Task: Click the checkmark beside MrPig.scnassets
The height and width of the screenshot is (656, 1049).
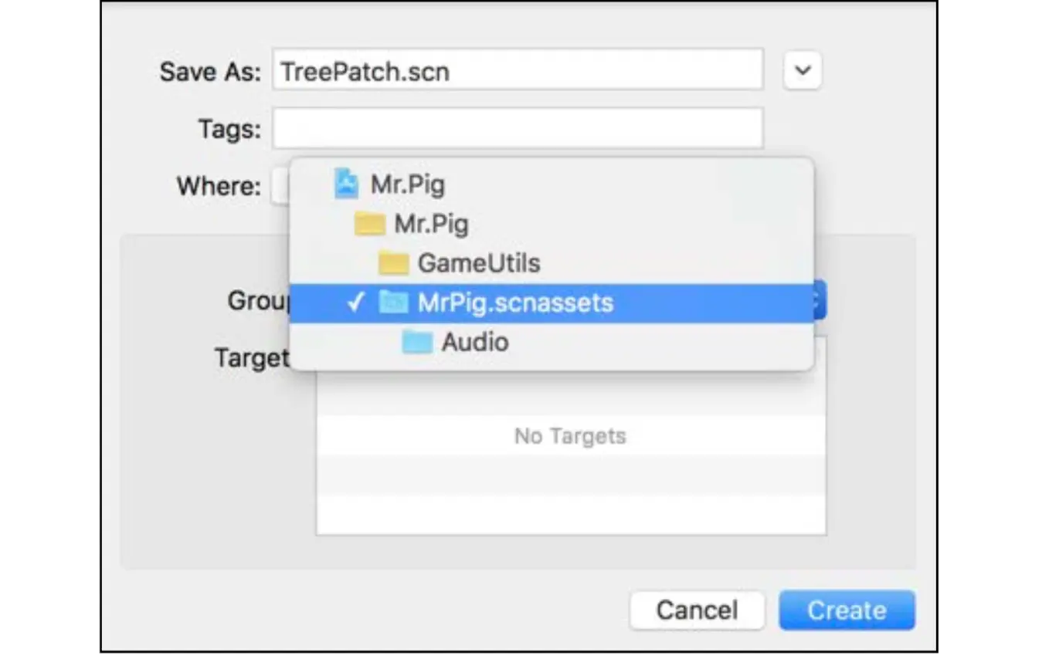Action: coord(355,303)
